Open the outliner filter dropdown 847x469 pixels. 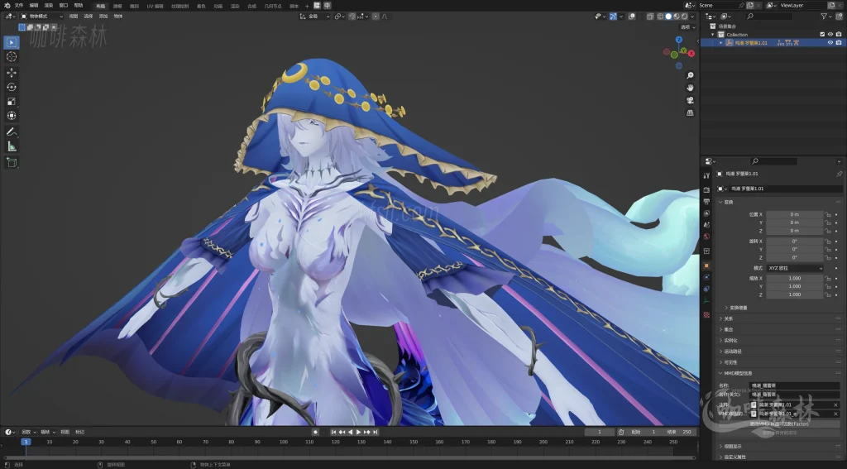coord(826,17)
